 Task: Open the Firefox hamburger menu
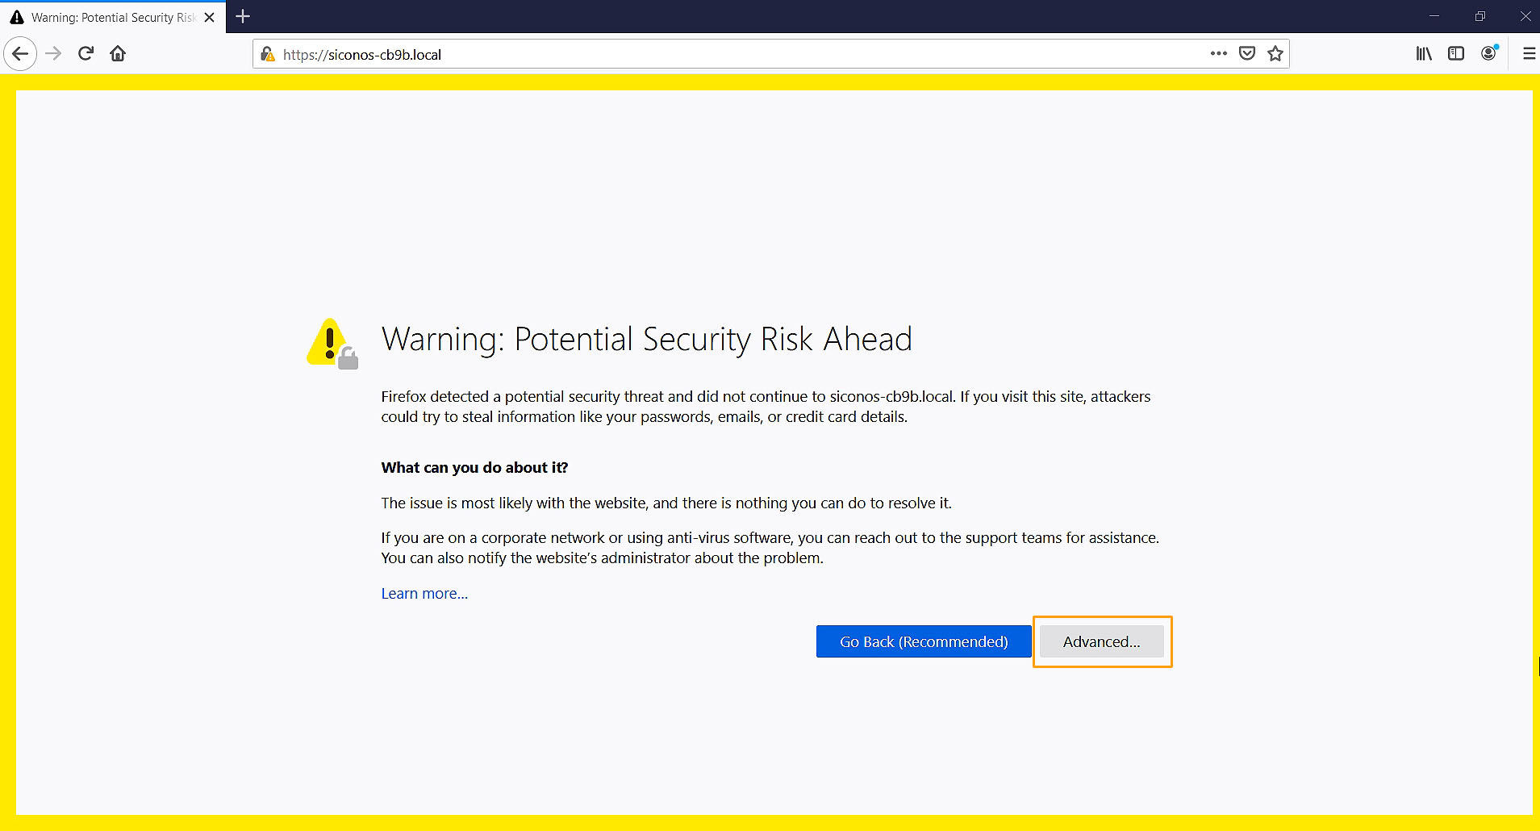(x=1529, y=54)
